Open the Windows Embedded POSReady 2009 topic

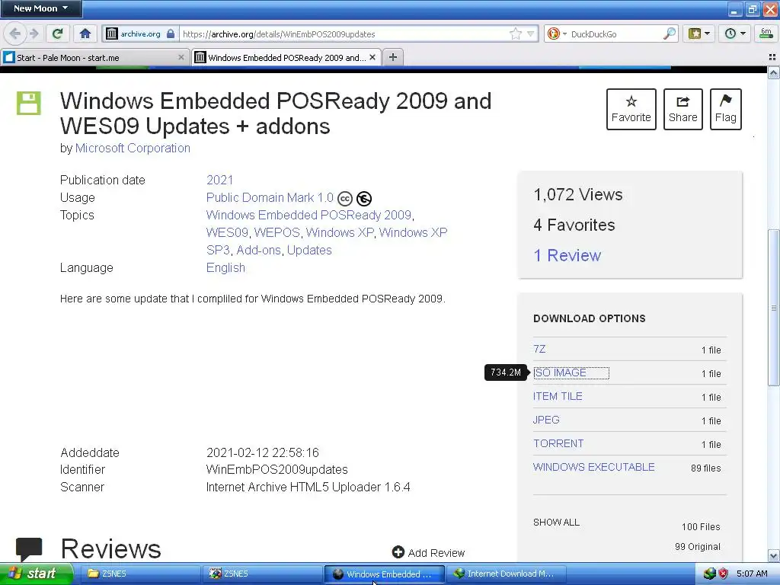click(309, 215)
